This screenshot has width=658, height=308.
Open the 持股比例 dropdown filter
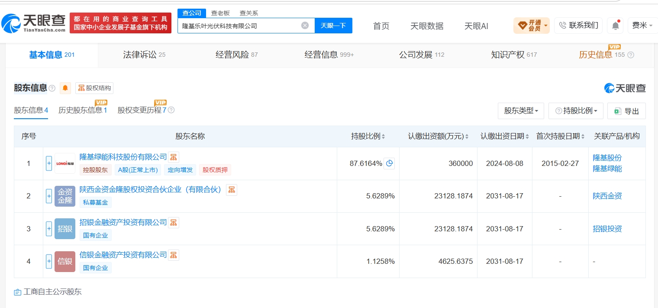576,111
